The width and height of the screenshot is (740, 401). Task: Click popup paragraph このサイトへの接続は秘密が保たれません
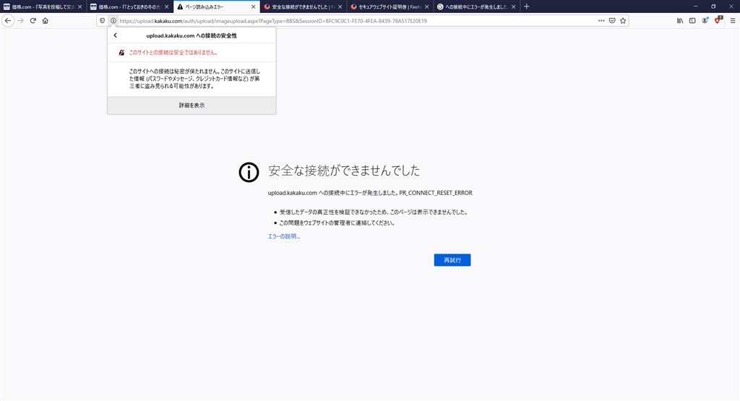tap(194, 79)
